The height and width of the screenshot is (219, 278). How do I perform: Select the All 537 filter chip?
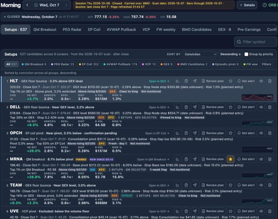coord(11,64)
